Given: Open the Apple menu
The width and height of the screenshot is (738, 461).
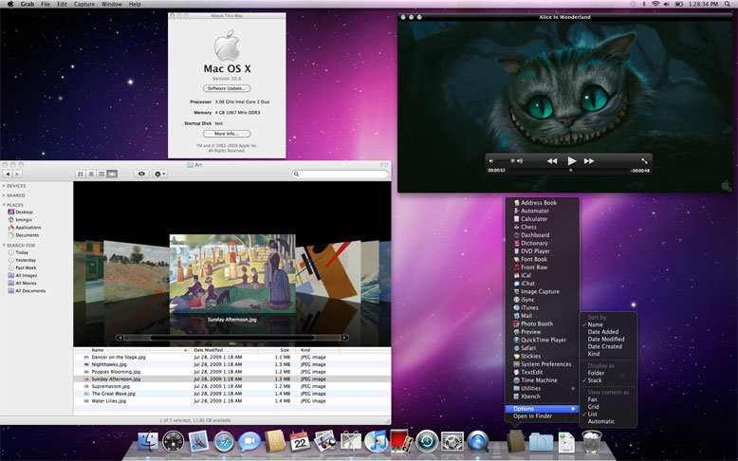Looking at the screenshot, I should 9,4.
